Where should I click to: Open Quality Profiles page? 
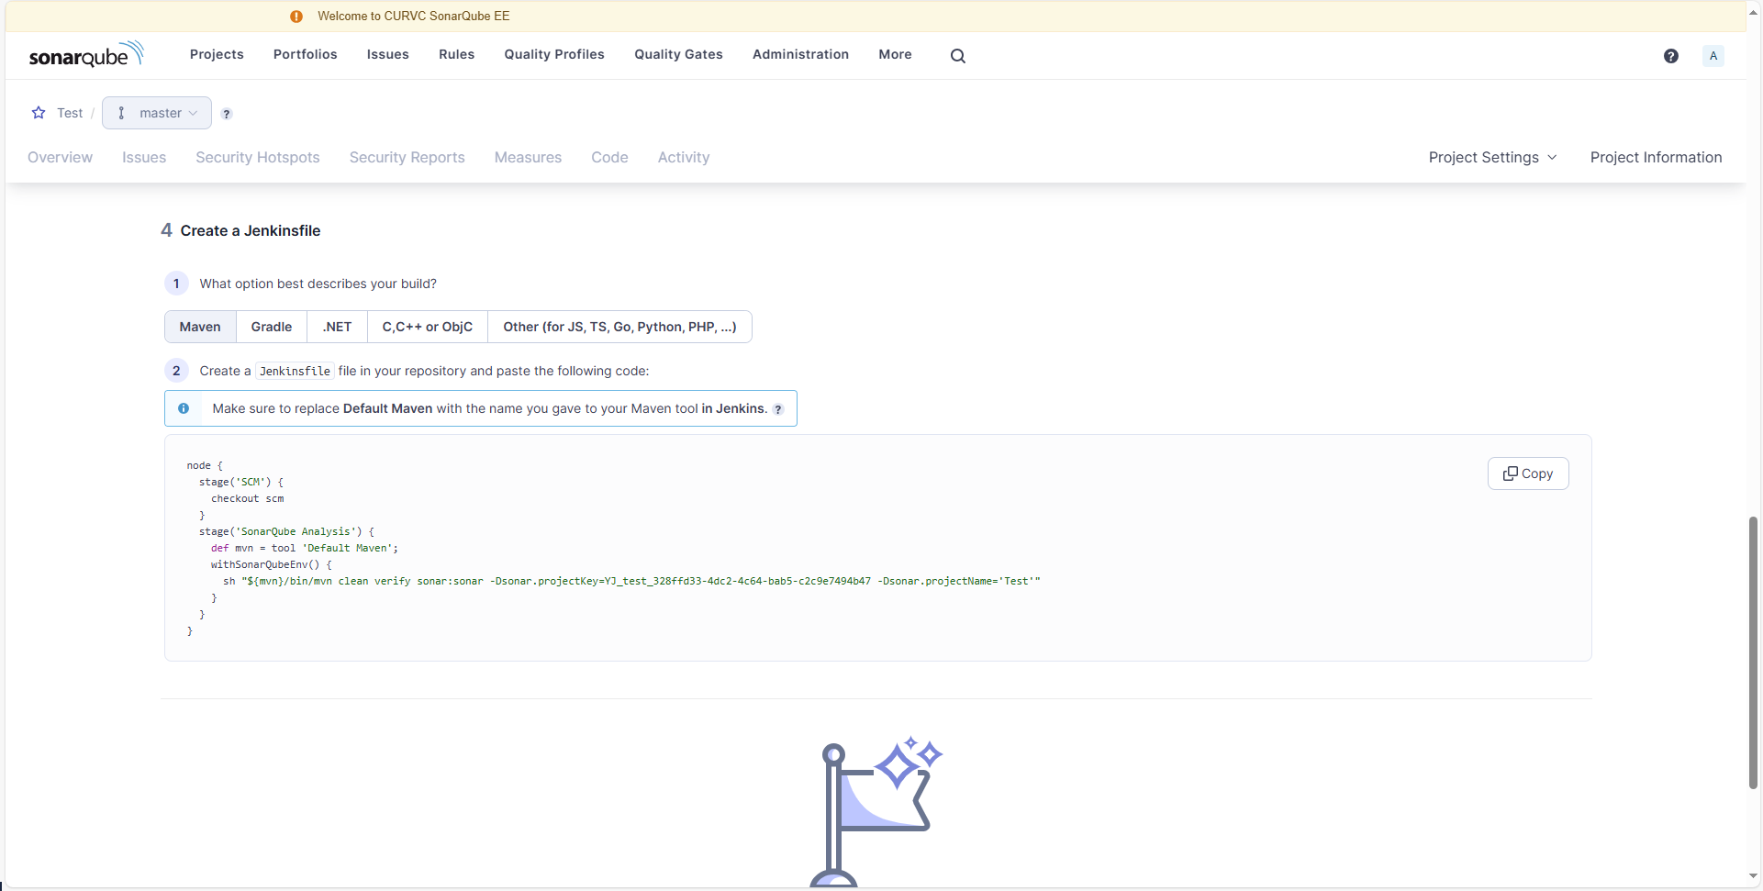tap(554, 54)
